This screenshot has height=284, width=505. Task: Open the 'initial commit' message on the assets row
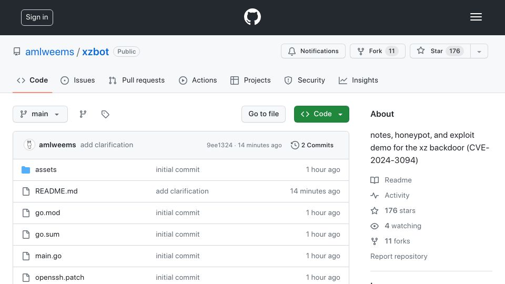click(x=178, y=170)
